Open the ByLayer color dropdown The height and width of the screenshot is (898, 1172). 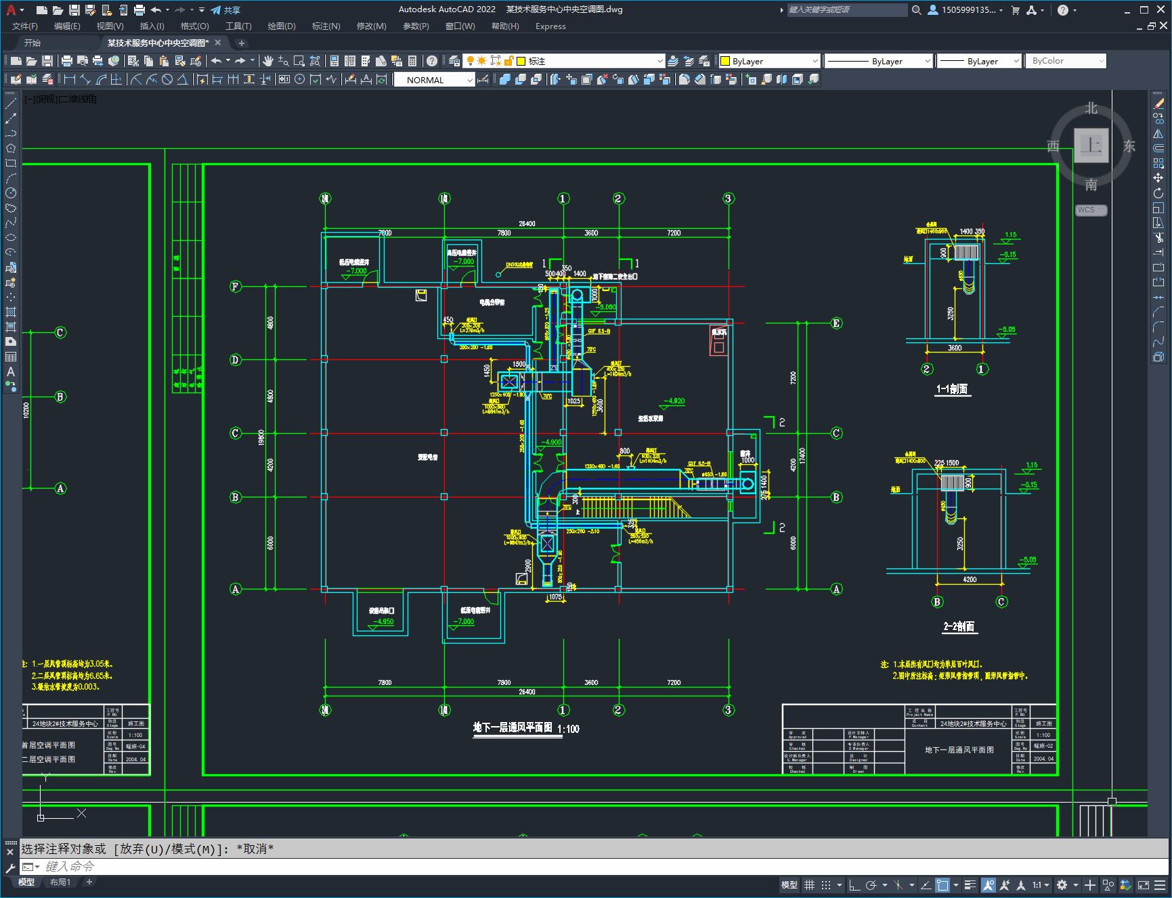(815, 61)
